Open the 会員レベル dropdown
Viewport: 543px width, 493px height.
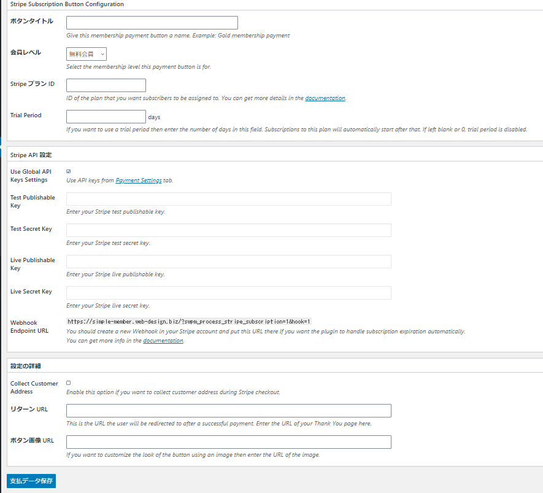tap(87, 54)
